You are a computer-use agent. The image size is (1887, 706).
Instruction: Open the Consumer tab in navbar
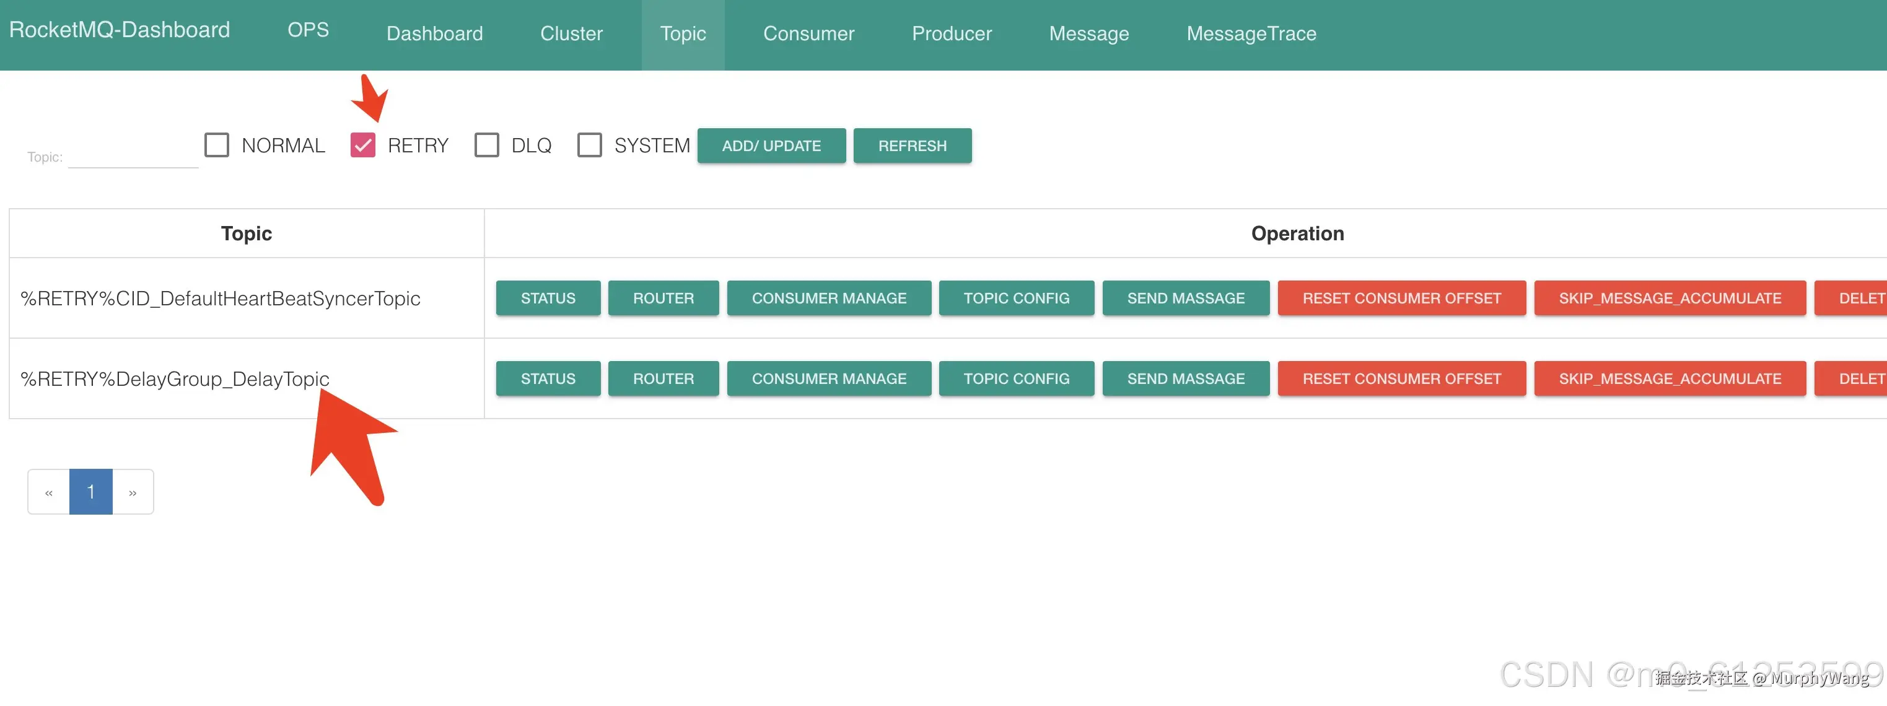click(808, 33)
